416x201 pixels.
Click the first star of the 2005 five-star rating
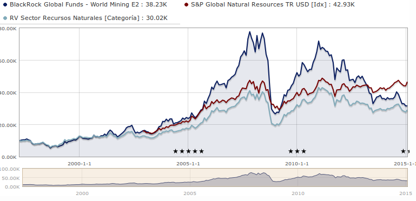[x=175, y=151]
